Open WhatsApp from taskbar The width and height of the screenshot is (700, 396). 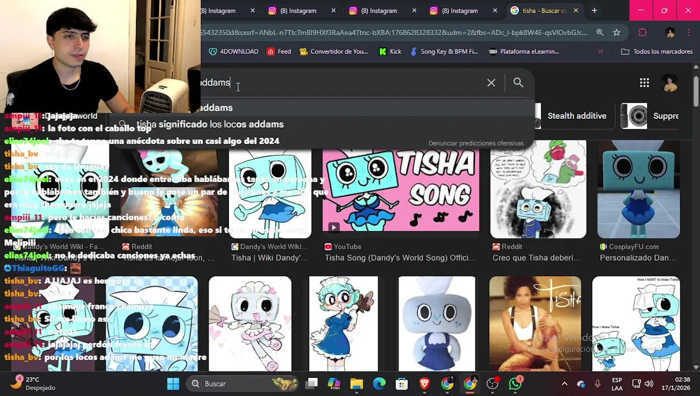515,384
